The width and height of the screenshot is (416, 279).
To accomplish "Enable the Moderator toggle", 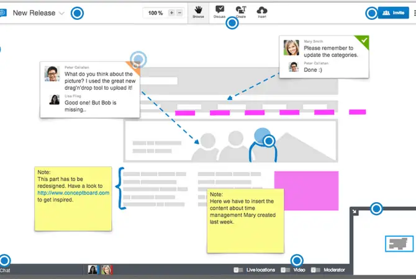I will click(315, 270).
